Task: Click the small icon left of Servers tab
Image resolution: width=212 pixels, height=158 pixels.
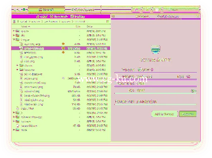Action: [x=113, y=16]
